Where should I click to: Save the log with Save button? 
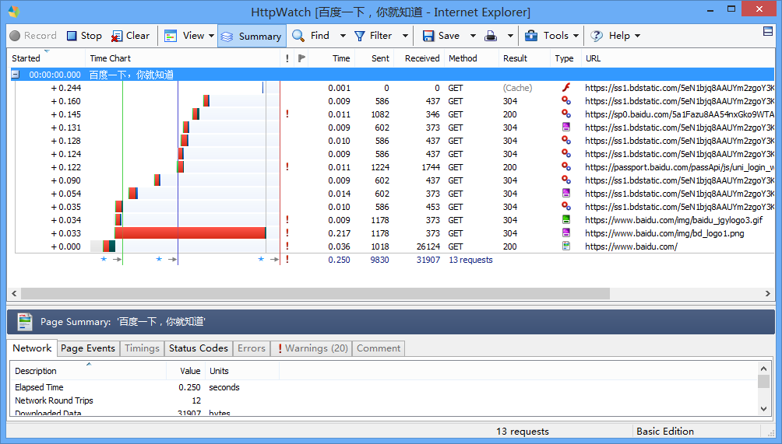(441, 36)
